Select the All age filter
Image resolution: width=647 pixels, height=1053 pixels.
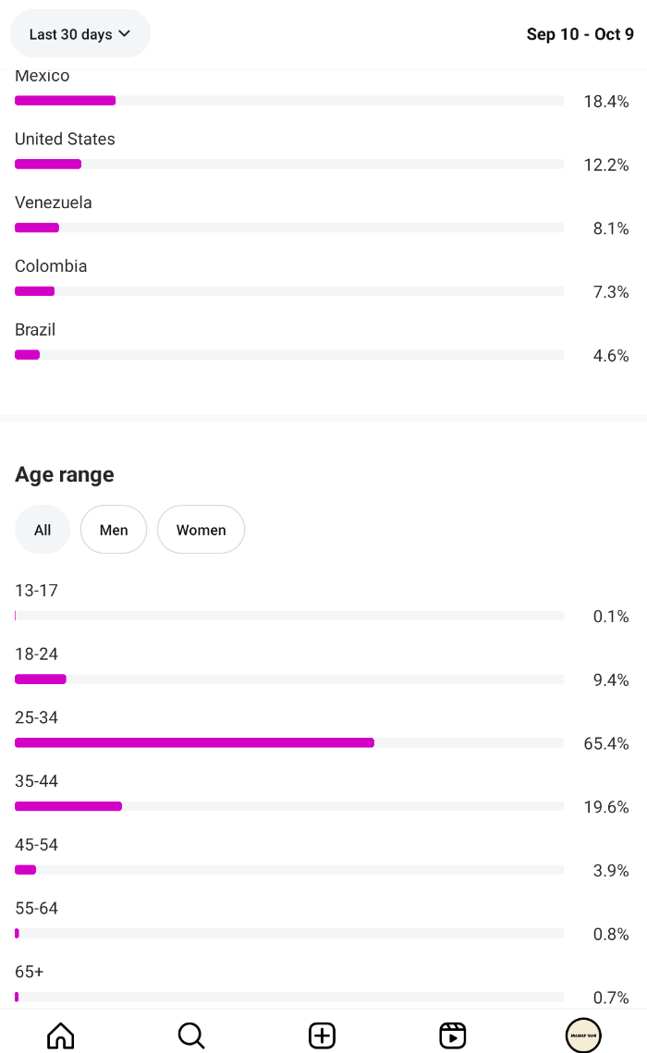pos(43,530)
